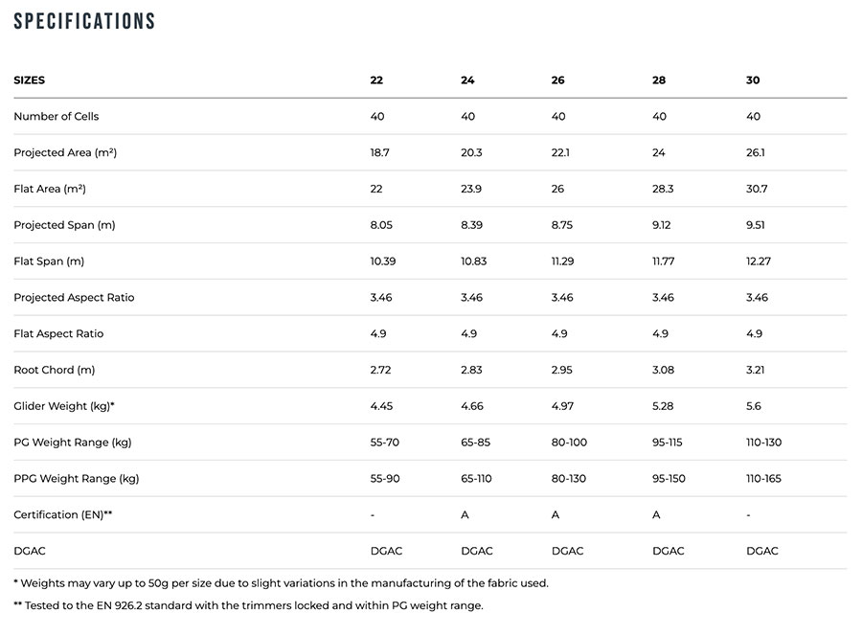The height and width of the screenshot is (636, 862).
Task: Click the size 30 column header
Action: (x=753, y=80)
